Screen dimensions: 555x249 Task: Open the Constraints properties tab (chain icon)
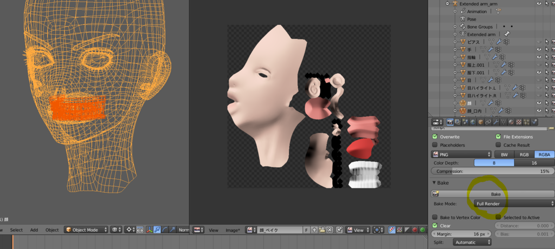(x=488, y=122)
